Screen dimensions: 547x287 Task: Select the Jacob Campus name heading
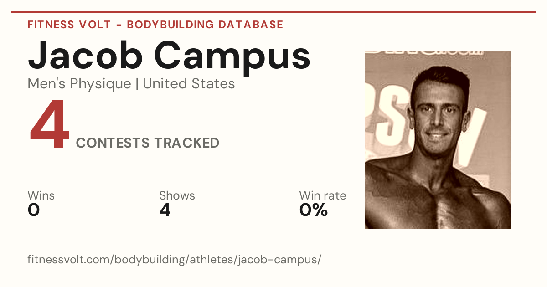click(169, 56)
